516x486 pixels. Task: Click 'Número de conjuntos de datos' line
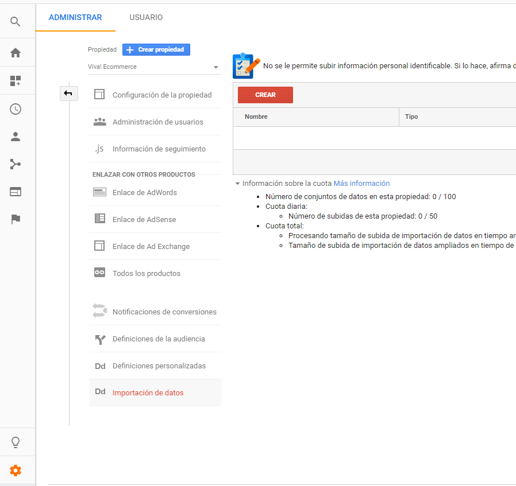point(360,196)
